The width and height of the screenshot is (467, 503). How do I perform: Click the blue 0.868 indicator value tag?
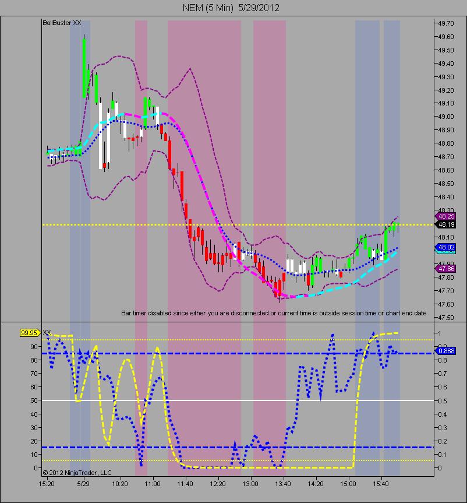pyautogui.click(x=446, y=351)
